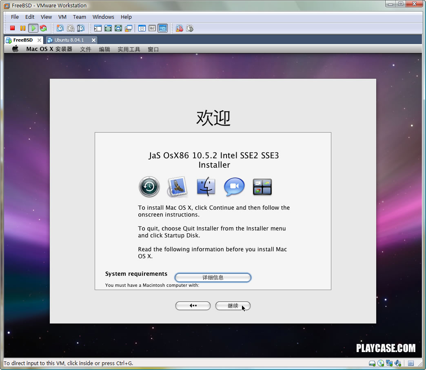Click the status bar Ctrl+G hint text

(68, 363)
